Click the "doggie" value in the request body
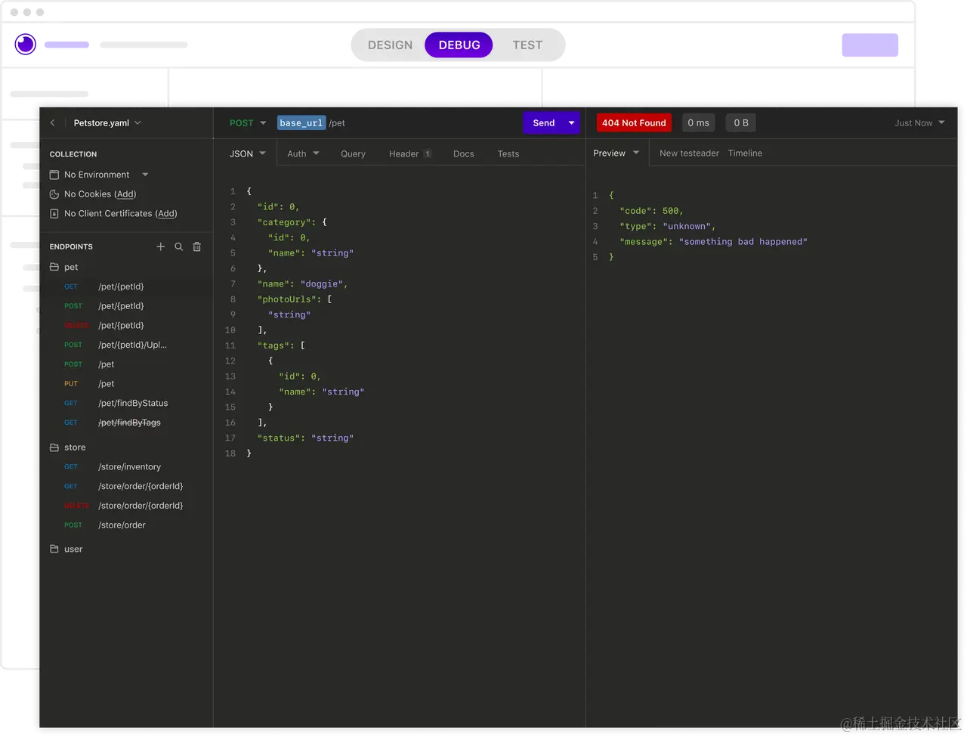This screenshot has height=737, width=967. [322, 284]
